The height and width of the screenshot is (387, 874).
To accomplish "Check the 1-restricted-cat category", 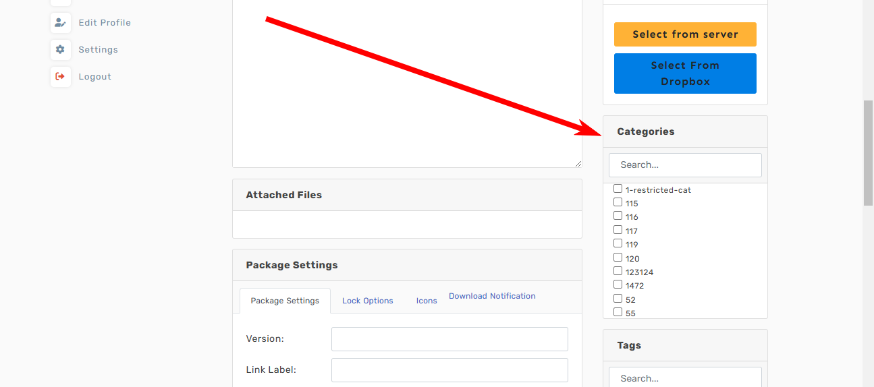I will 618,189.
